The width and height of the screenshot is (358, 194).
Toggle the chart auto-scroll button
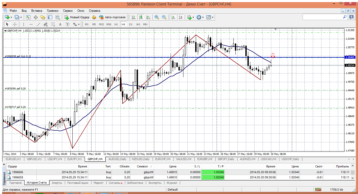[173, 17]
